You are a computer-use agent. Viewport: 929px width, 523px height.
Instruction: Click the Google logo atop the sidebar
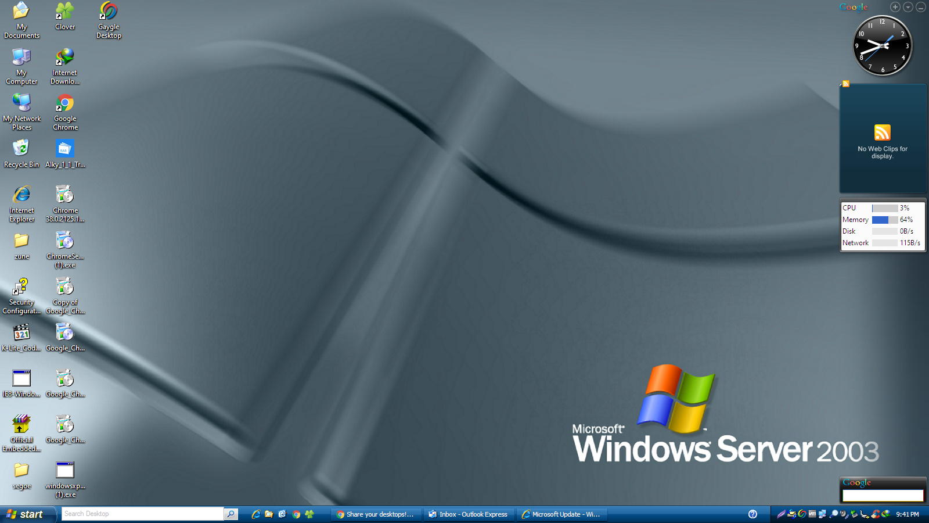[x=854, y=7]
